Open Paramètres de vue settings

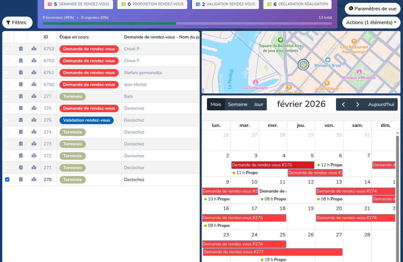click(x=373, y=9)
